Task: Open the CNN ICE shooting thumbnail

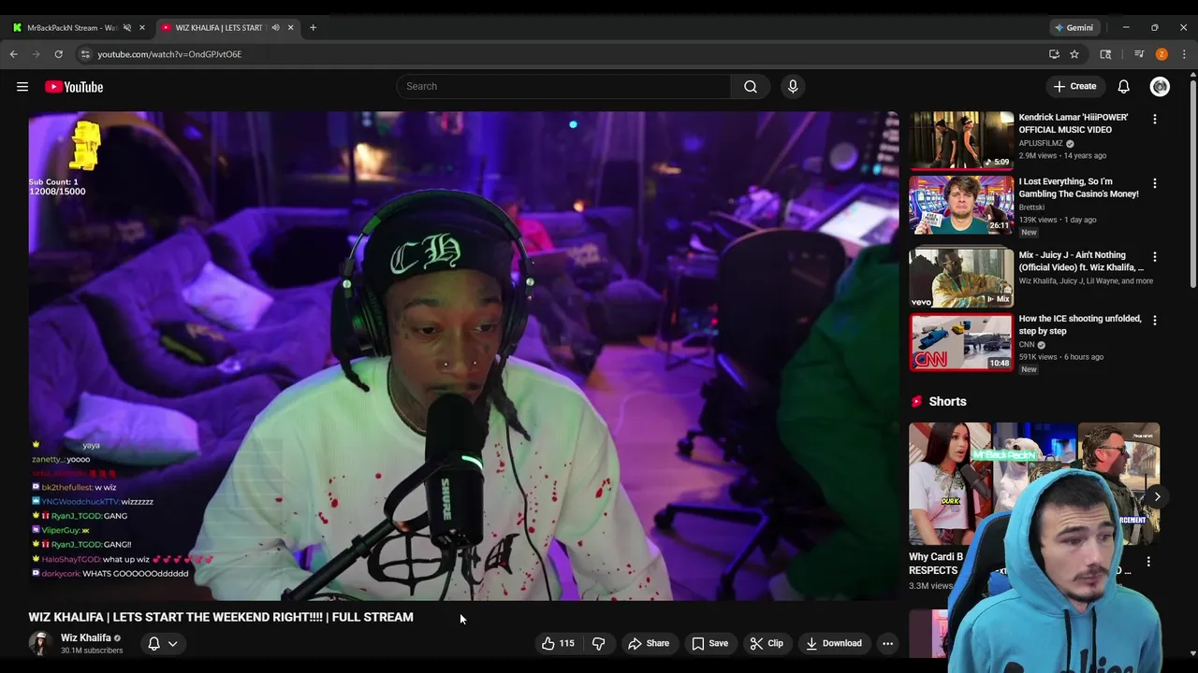Action: 961,341
